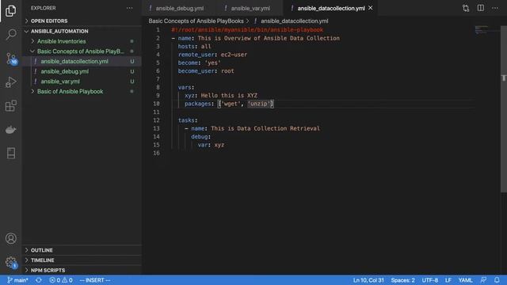Change file encoding UTF-8 in status bar
This screenshot has width=507, height=285.
click(x=429, y=280)
